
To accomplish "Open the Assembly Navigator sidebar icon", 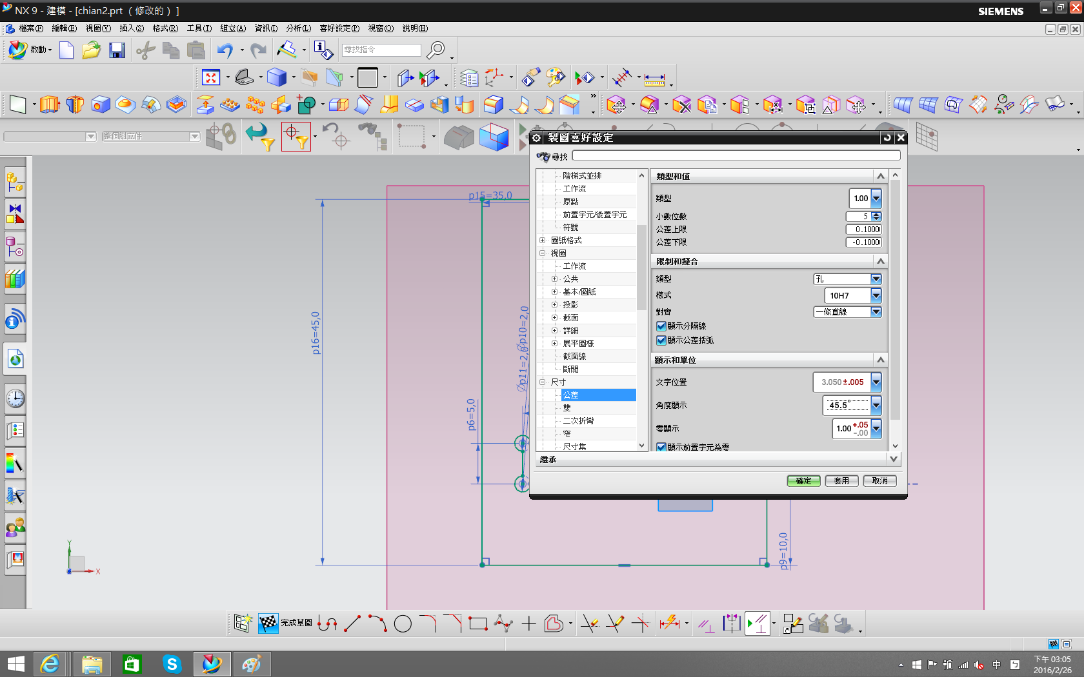I will pos(15,182).
